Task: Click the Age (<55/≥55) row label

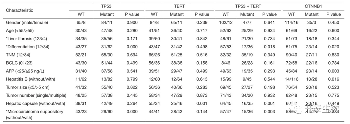Action: coord(22,31)
